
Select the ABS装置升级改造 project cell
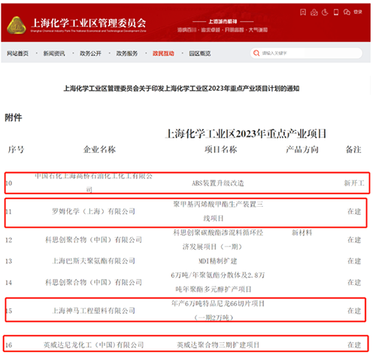[x=218, y=184]
